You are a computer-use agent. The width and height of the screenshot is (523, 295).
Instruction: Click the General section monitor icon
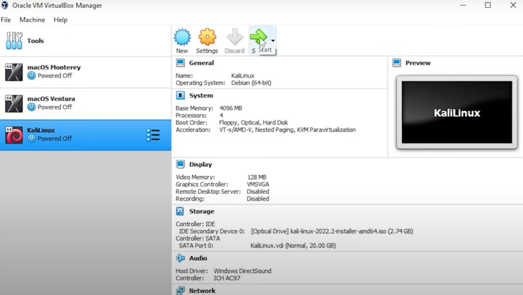(180, 63)
